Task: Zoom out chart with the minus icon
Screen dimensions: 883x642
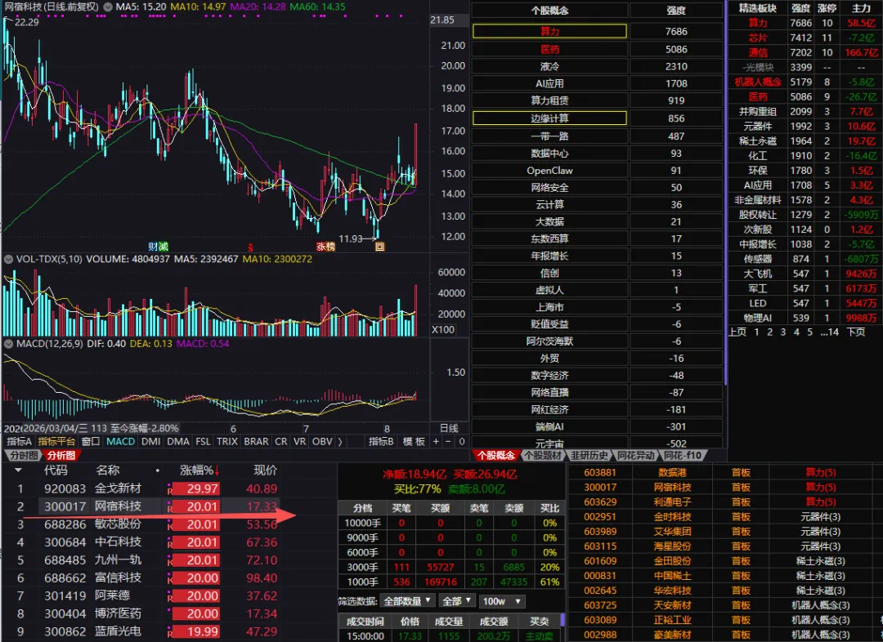Action: (449, 442)
